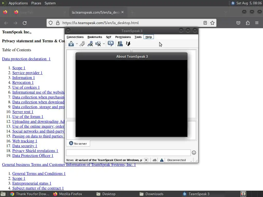The height and width of the screenshot is (197, 263).
Task: Switch to Mozilla Firefox taskbar item
Action: pyautogui.click(x=68, y=194)
